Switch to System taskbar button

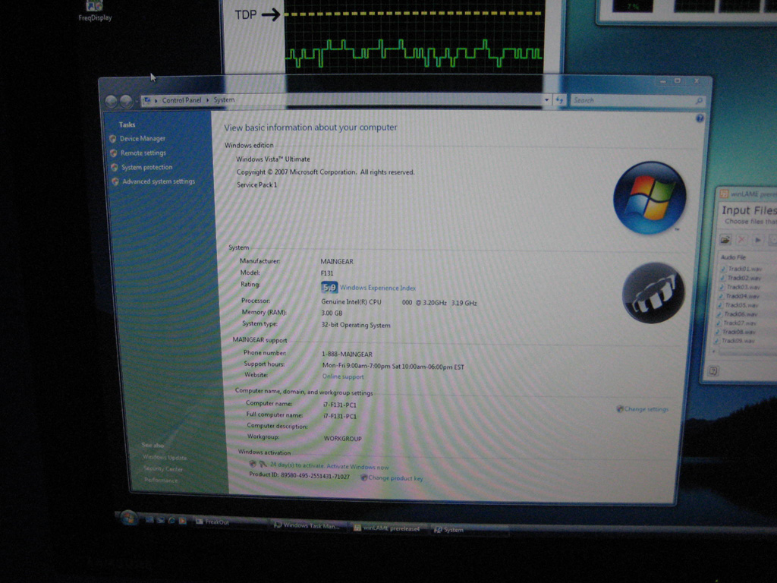[x=469, y=530]
